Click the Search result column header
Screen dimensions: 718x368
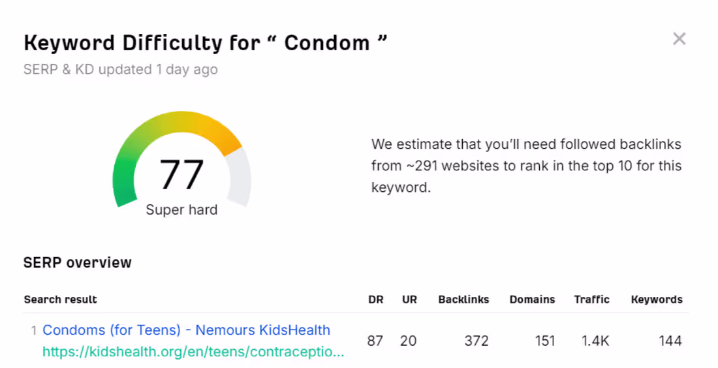[61, 299]
